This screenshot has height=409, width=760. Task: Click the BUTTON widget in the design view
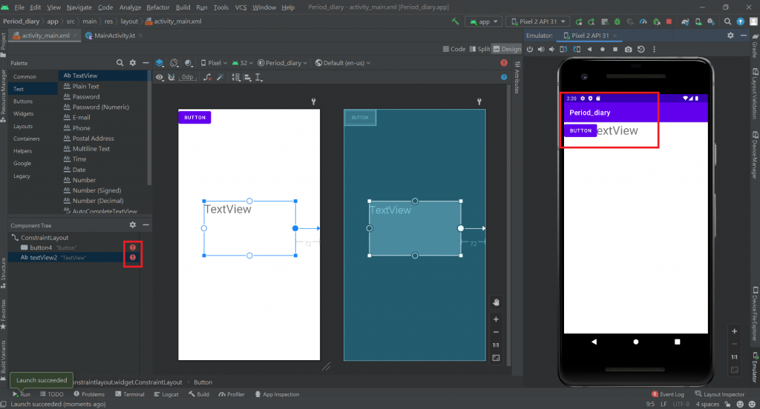(195, 118)
